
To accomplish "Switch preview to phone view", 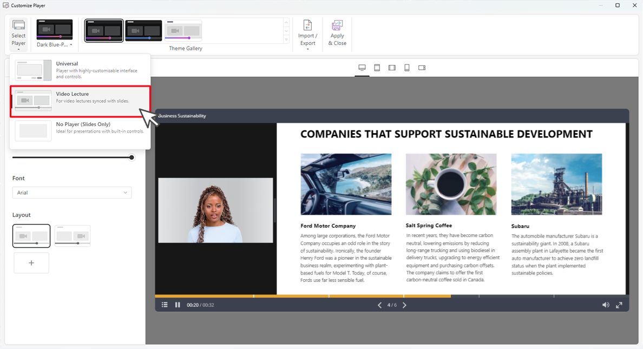I will pyautogui.click(x=406, y=67).
